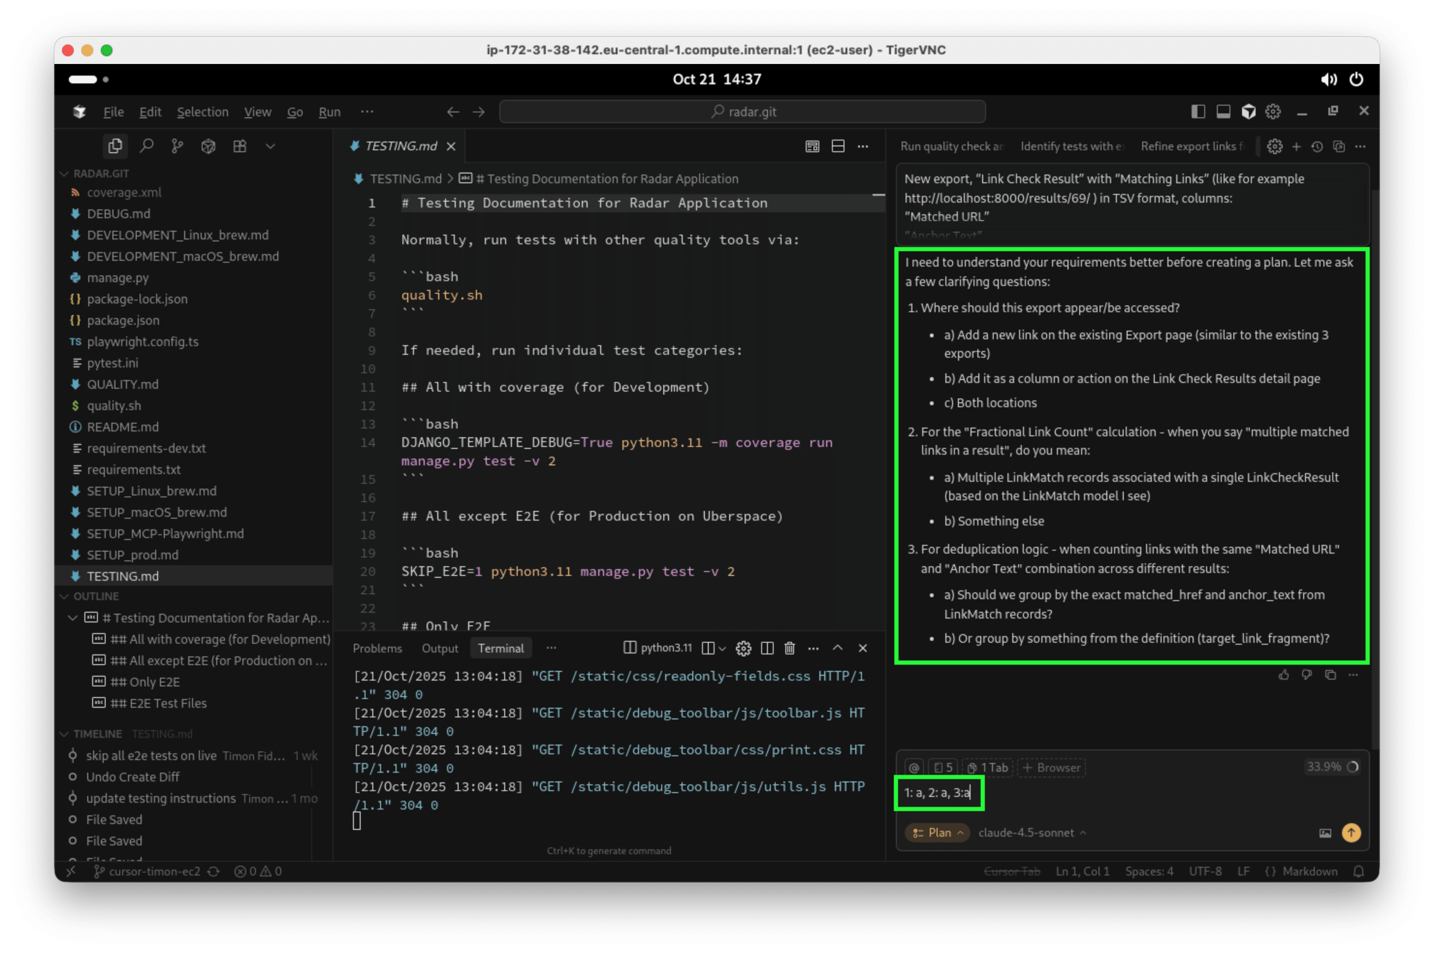Click thumbs up on the AI response
The width and height of the screenshot is (1434, 954).
(1284, 675)
